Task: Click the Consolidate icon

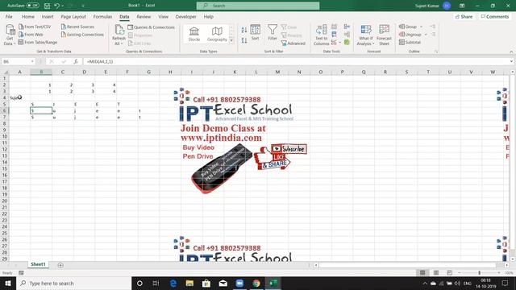Action: pyautogui.click(x=347, y=27)
